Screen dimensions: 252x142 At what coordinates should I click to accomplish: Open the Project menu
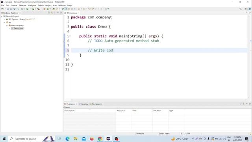click(x=48, y=6)
